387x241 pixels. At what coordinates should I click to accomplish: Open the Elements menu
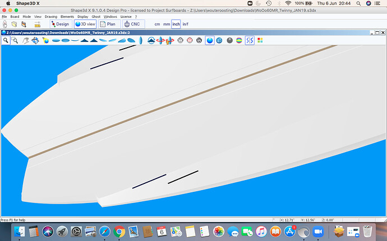pos(67,17)
